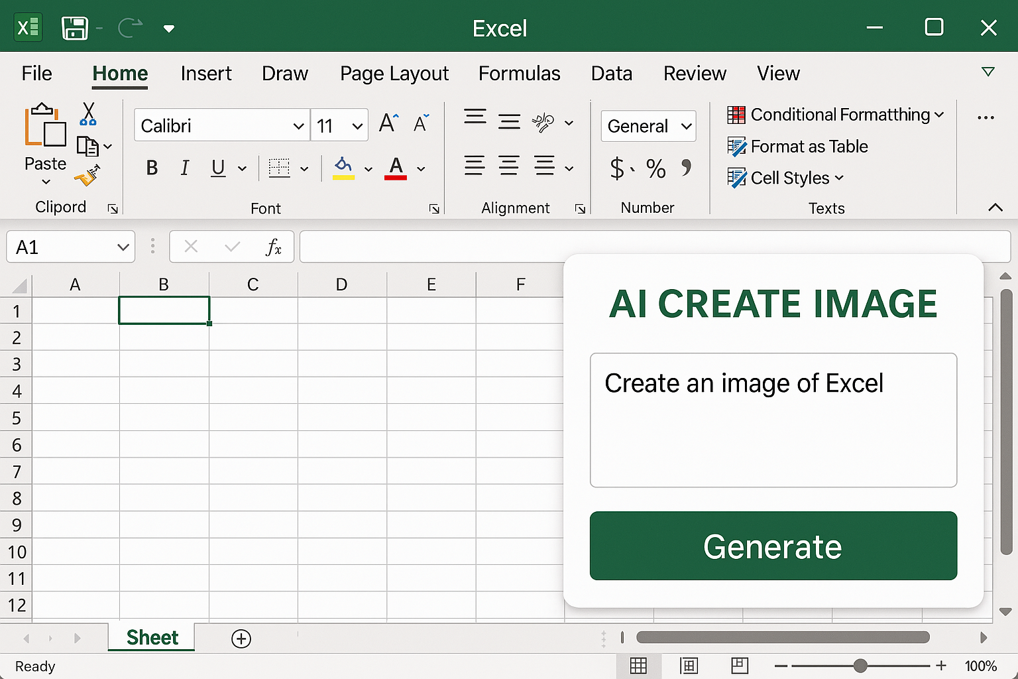Open the font size 11 dropdown

357,126
